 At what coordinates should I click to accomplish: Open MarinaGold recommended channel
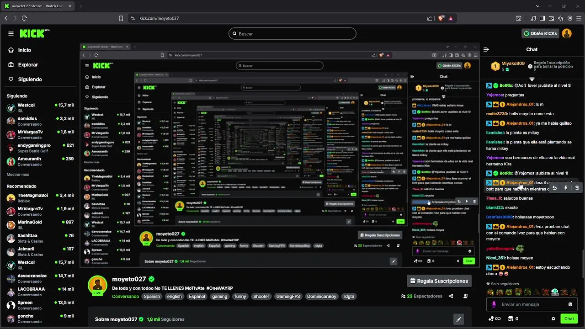40,225
